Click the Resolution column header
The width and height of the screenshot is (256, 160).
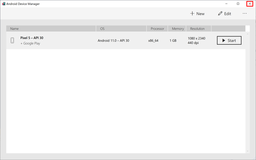click(197, 29)
